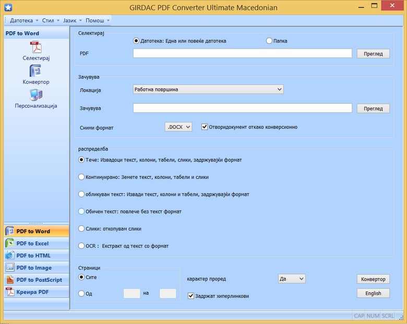Viewport: 407px width, 324px height.
Task: Select the Слики radio button
Action: (81, 229)
